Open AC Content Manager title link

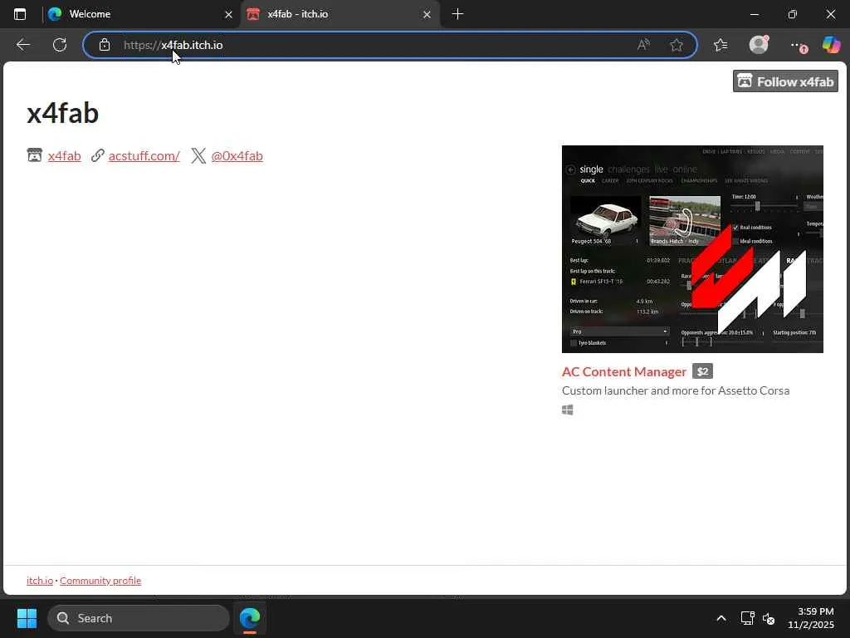[624, 371]
